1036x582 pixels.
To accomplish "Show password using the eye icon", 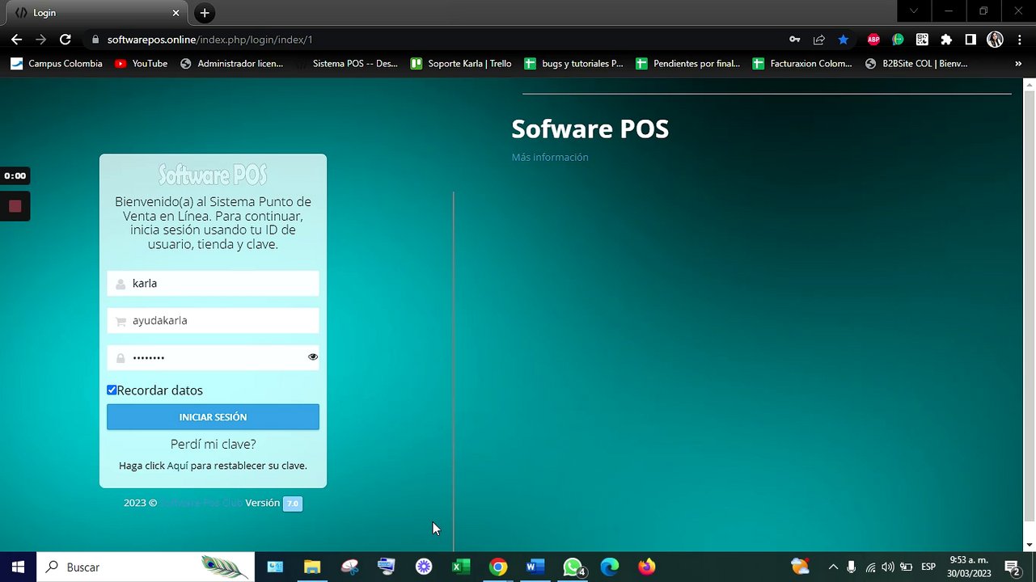I will pyautogui.click(x=313, y=356).
